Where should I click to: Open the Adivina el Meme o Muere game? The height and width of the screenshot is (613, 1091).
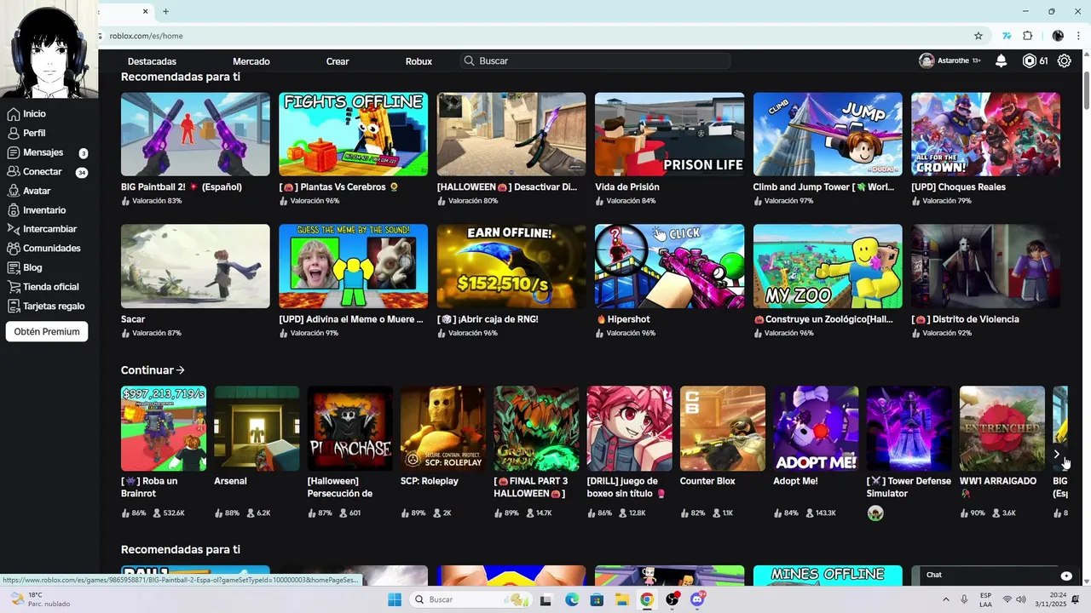pos(353,266)
